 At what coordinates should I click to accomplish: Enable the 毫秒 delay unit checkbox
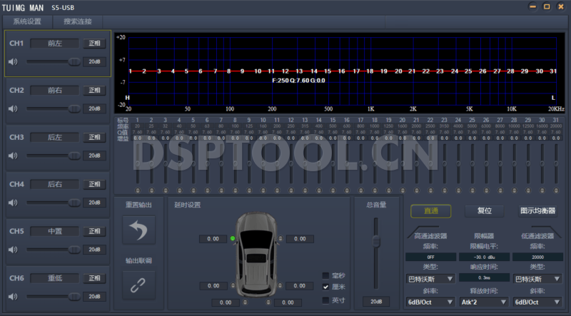325,275
